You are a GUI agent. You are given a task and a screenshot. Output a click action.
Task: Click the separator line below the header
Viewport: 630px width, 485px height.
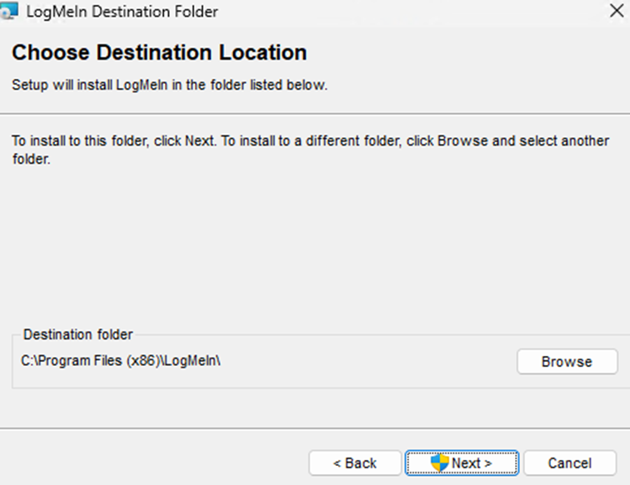click(x=315, y=113)
